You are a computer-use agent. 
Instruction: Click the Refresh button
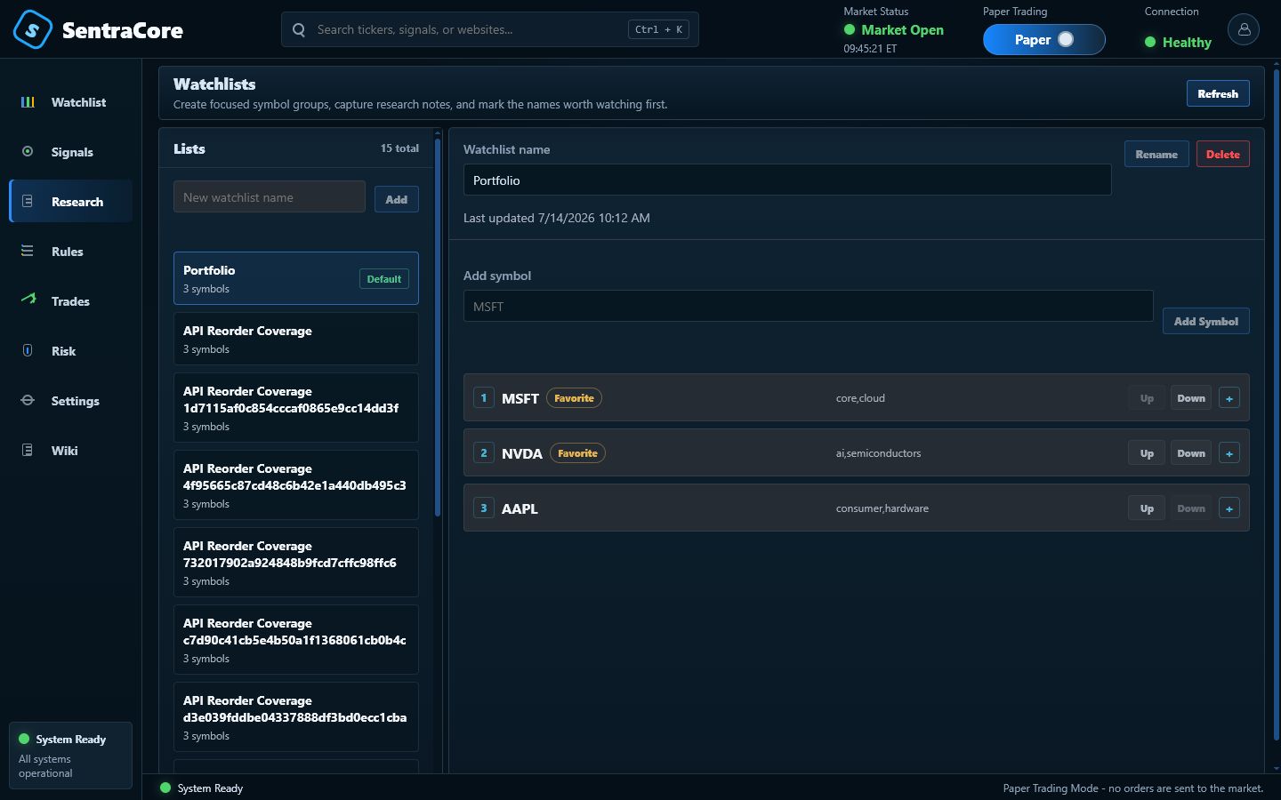tap(1218, 93)
